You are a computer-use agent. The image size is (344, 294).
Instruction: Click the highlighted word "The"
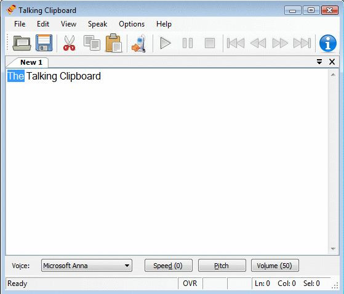[x=16, y=76]
